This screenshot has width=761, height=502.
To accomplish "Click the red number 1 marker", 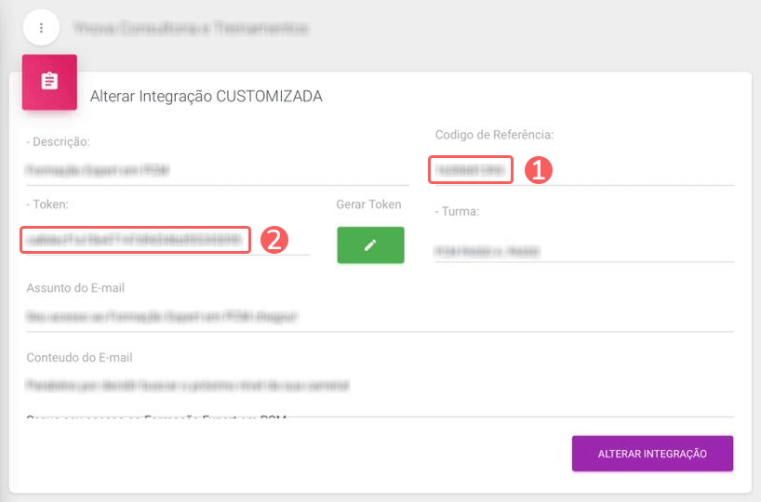I will click(x=539, y=170).
